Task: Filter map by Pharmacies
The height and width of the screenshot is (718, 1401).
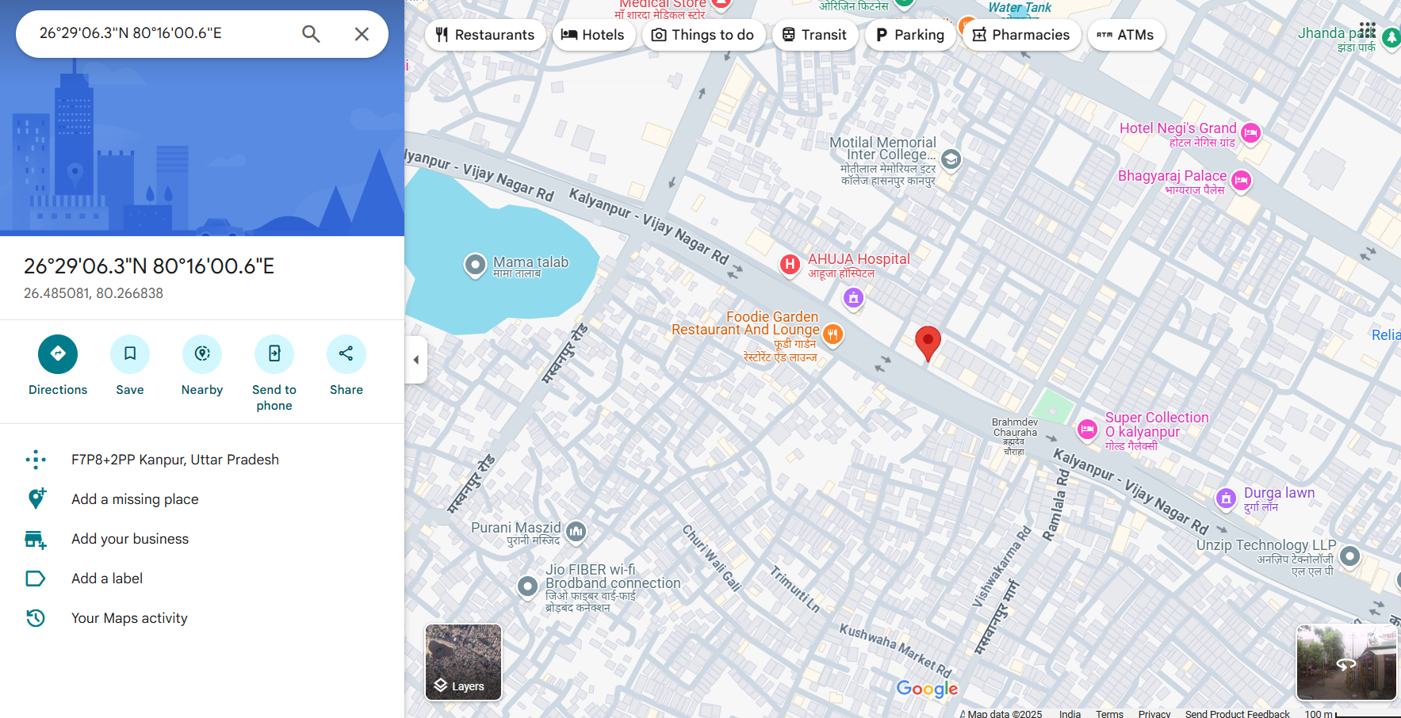Action: tap(1021, 35)
